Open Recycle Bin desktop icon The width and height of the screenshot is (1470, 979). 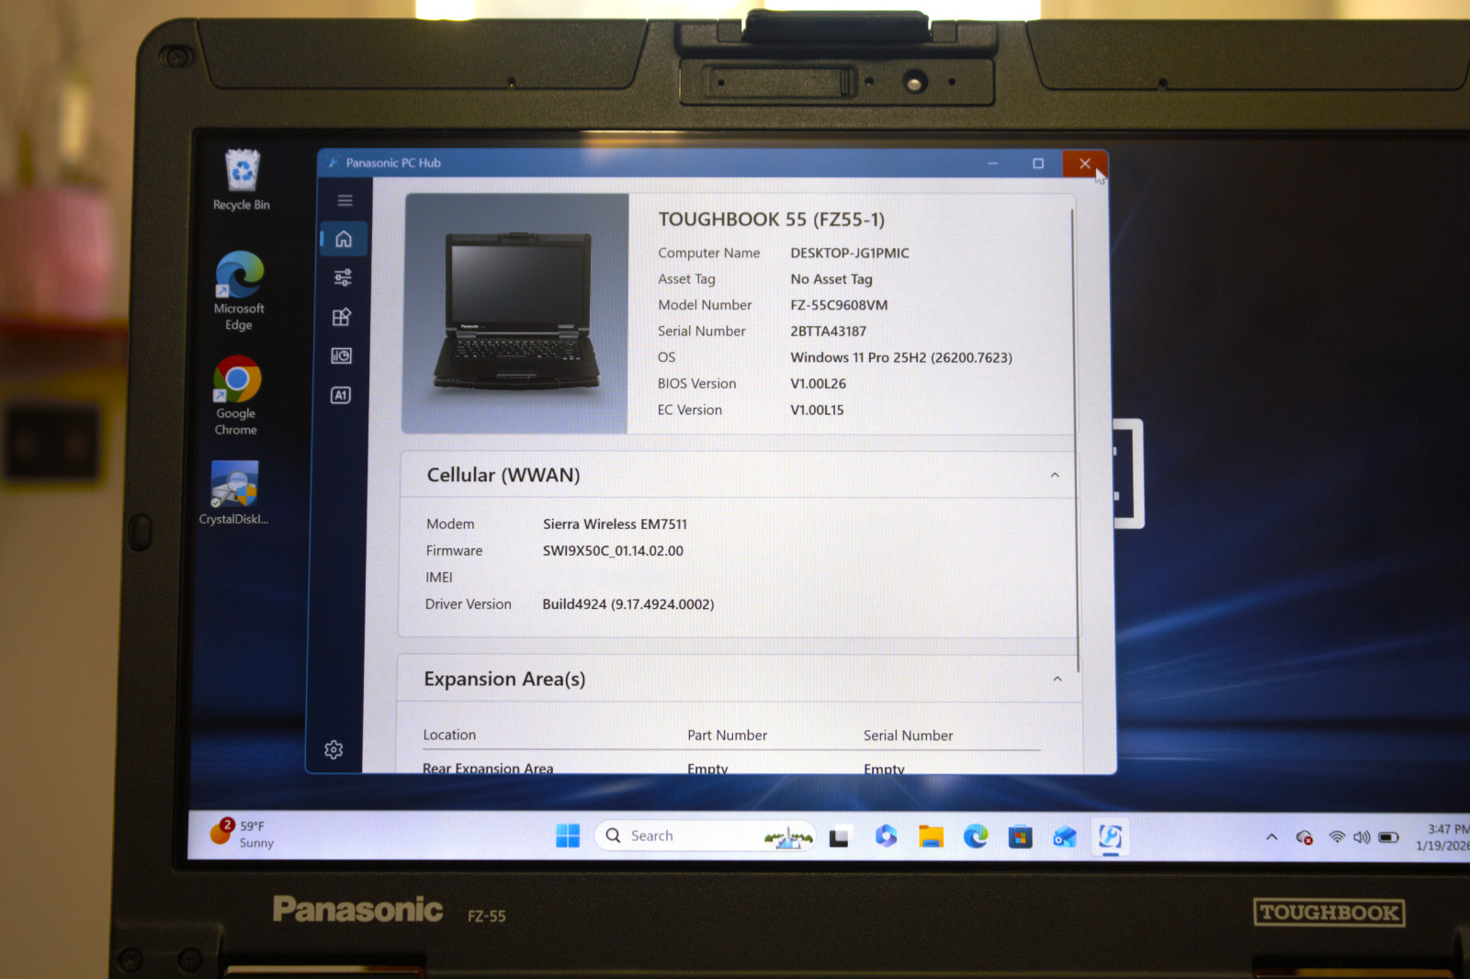point(242,181)
